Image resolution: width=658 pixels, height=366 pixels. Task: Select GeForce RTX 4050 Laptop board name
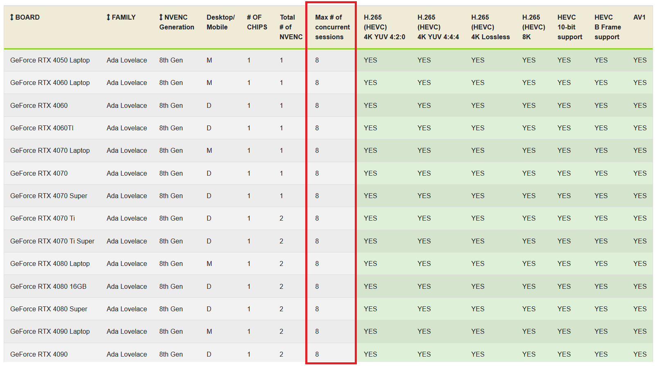(50, 60)
